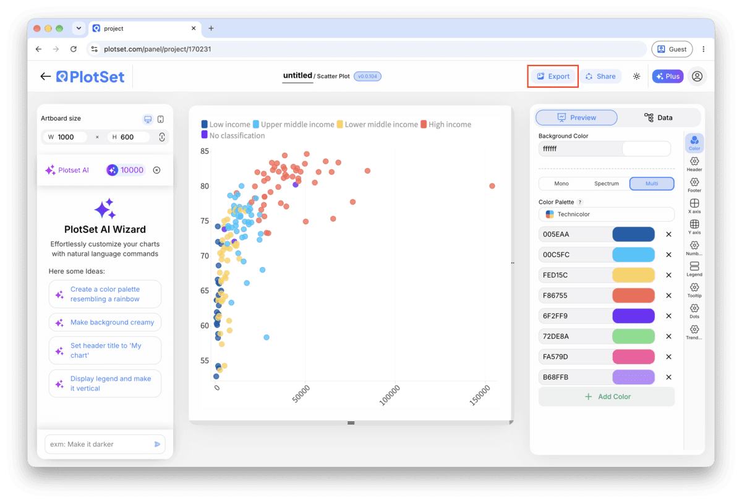This screenshot has width=742, height=503.
Task: Select the project browser tab
Action: (x=145, y=28)
